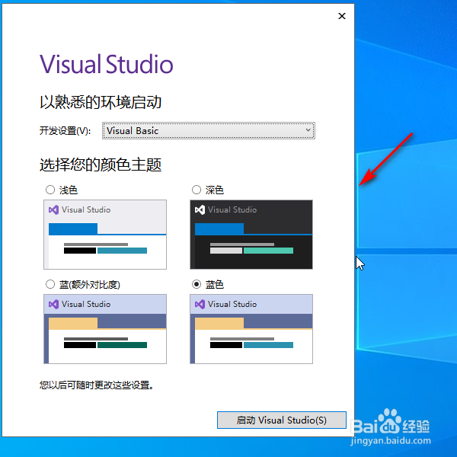This screenshot has width=457, height=457.
Task: Click the dark theme preview thumbnail
Action: tap(251, 235)
